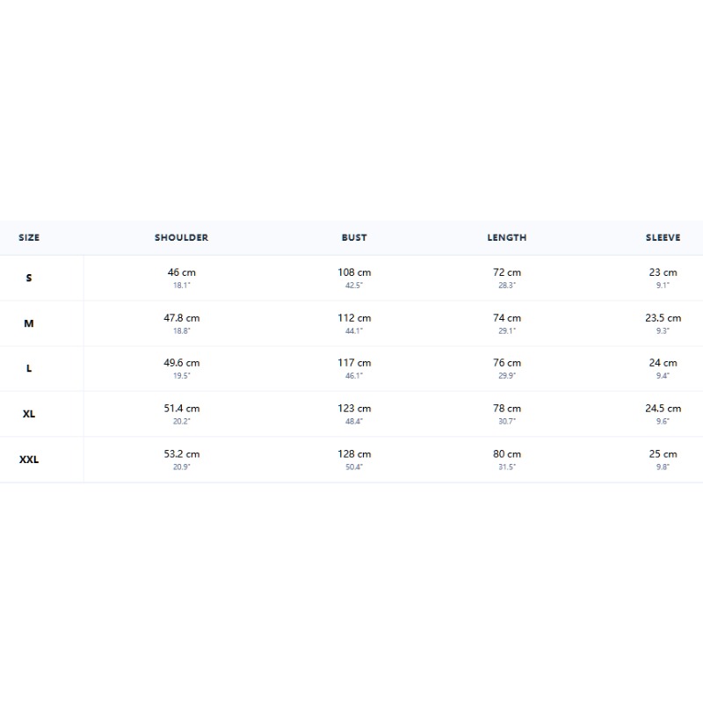Select the S size row label
This screenshot has width=703, height=703.
(29, 278)
